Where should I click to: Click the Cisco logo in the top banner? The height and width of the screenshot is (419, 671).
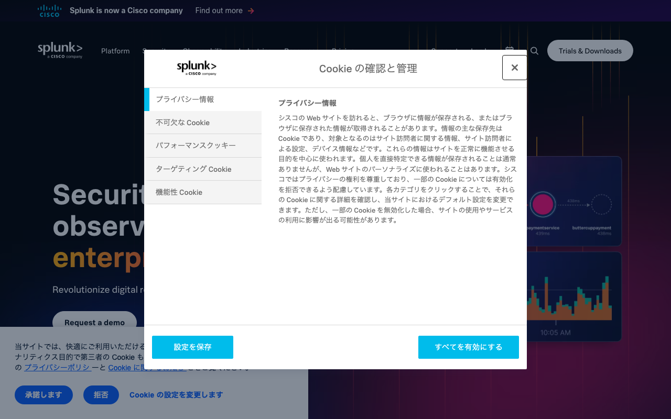click(x=50, y=10)
